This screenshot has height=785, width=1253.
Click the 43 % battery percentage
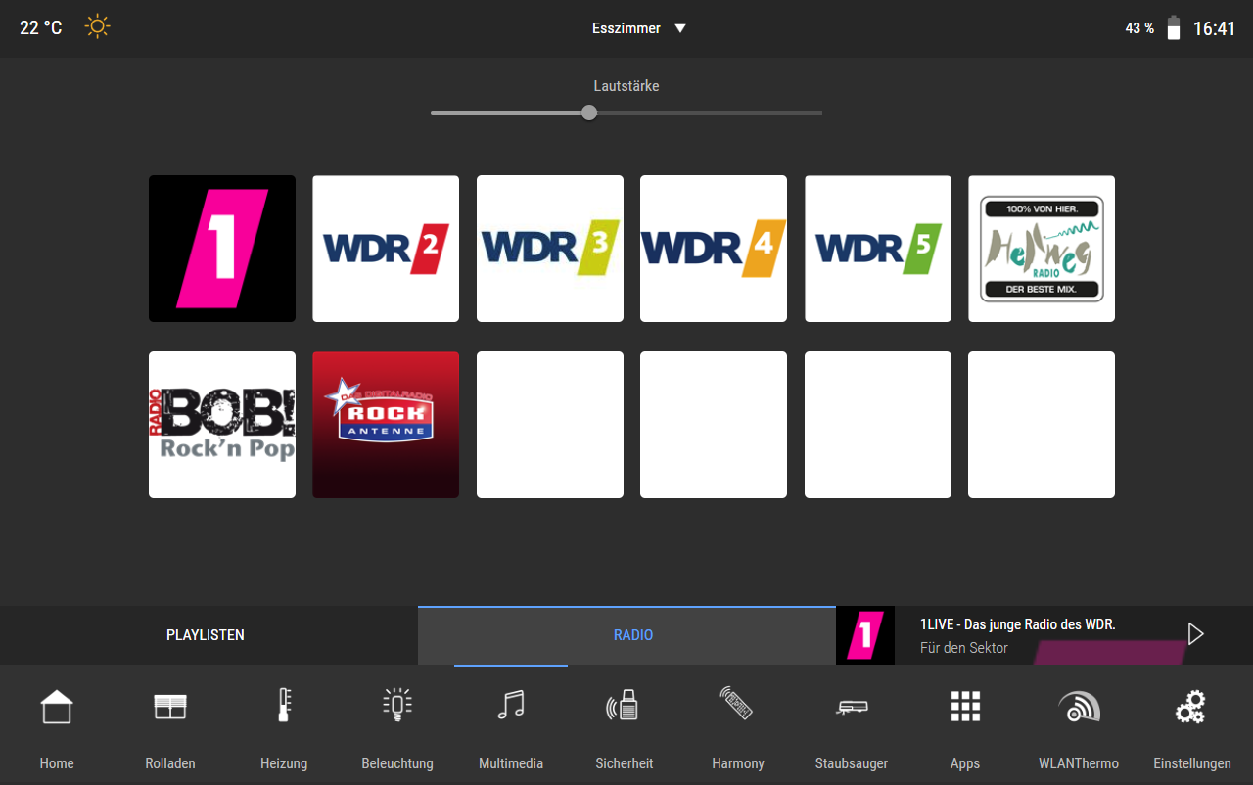pos(1139,28)
